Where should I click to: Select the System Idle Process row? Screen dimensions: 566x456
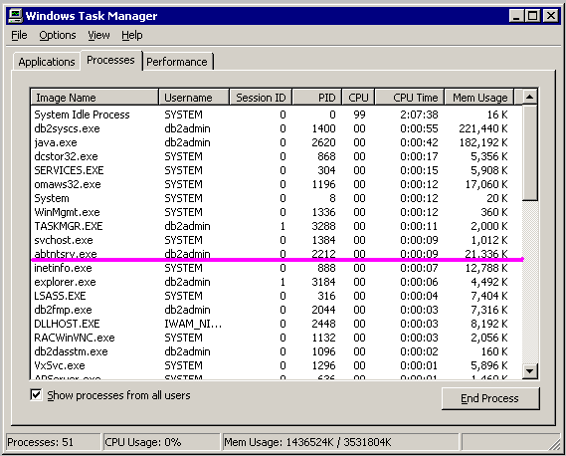277,114
